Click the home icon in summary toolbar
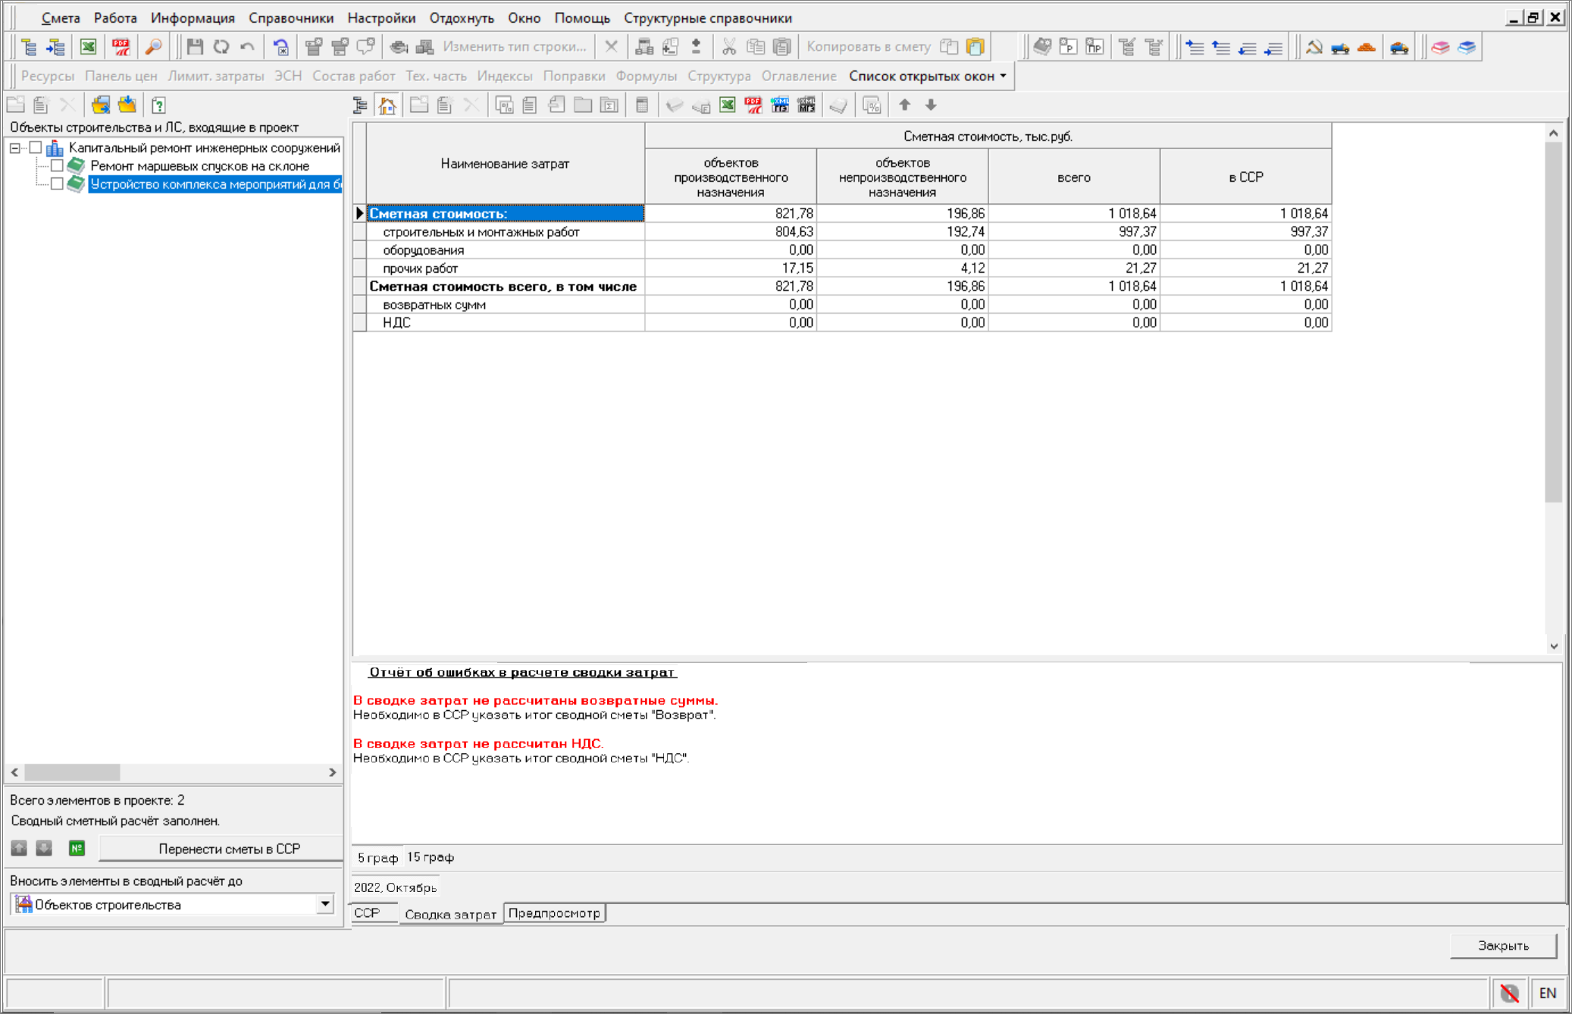 point(387,105)
